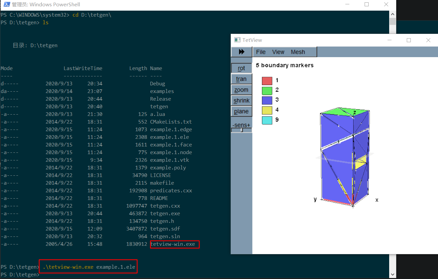The width and height of the screenshot is (438, 279).
Task: Click the blue swatch for marker 3
Action: point(267,100)
